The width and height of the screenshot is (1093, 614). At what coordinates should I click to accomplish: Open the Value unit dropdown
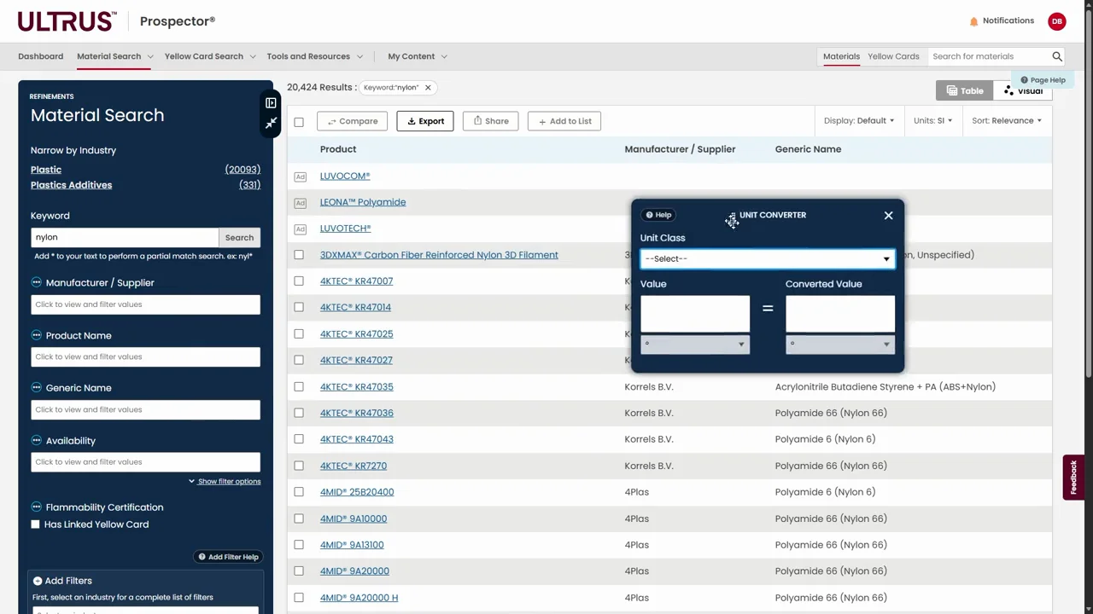pyautogui.click(x=695, y=344)
